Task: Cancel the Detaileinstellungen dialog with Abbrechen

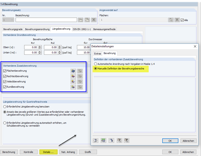Action: pyautogui.click(x=188, y=141)
